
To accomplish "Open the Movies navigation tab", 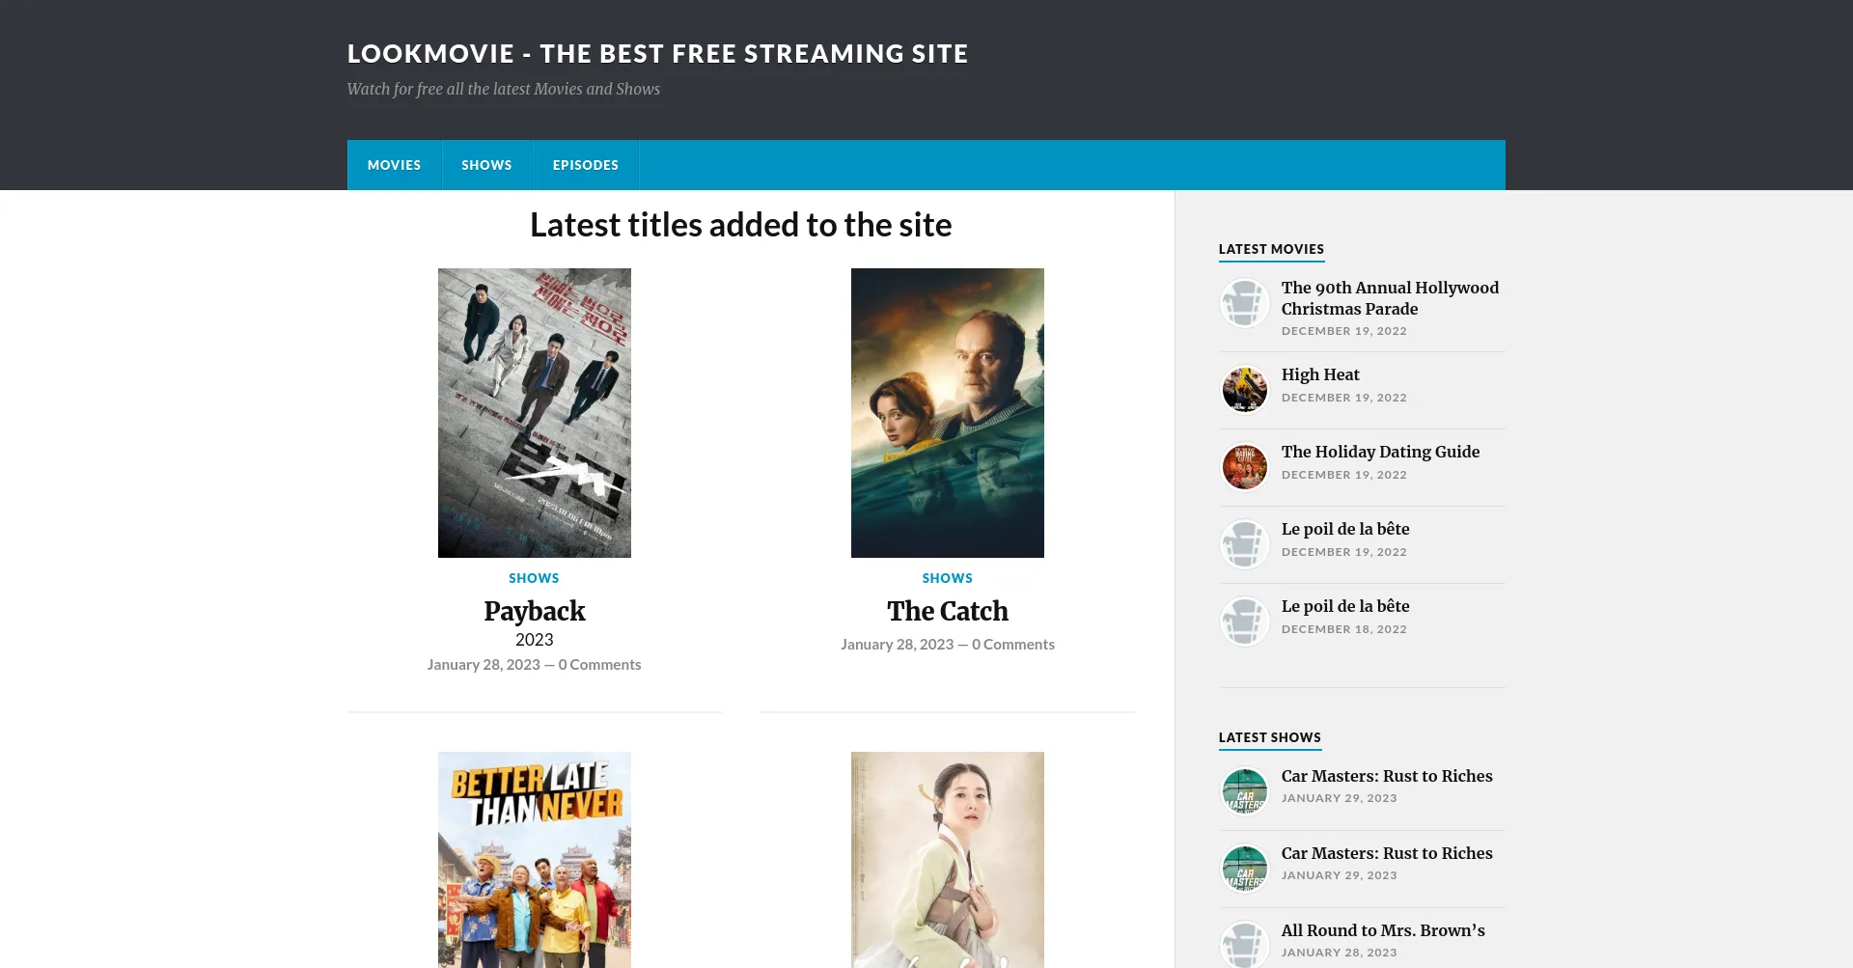I will (x=394, y=165).
